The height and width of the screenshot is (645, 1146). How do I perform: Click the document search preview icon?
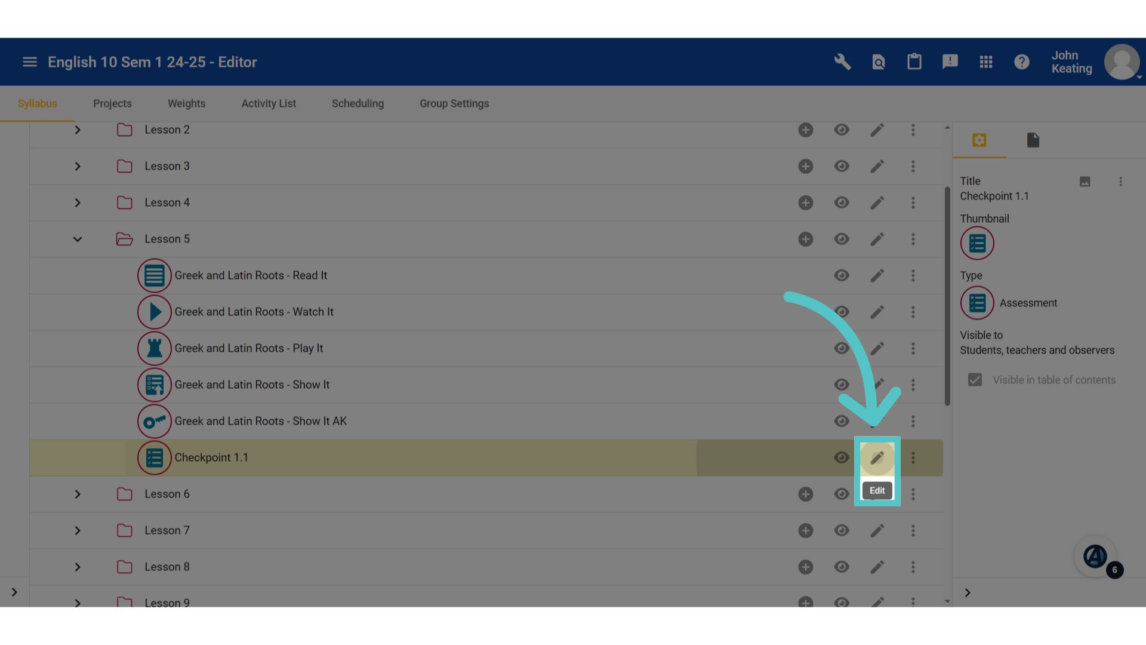tap(879, 62)
